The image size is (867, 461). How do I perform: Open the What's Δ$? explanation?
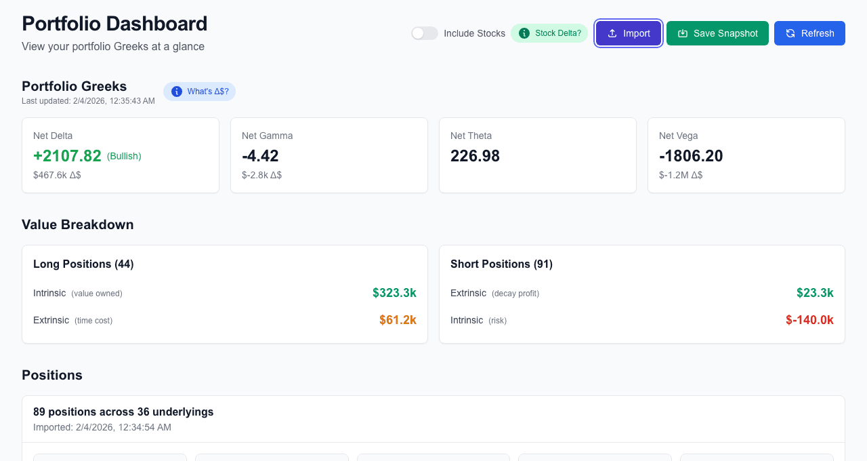[x=199, y=91]
